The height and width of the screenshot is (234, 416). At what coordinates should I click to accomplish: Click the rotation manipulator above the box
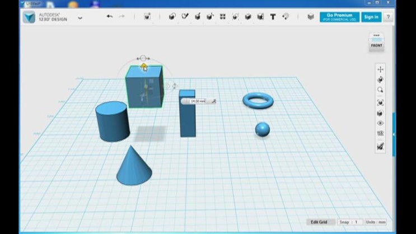[143, 58]
